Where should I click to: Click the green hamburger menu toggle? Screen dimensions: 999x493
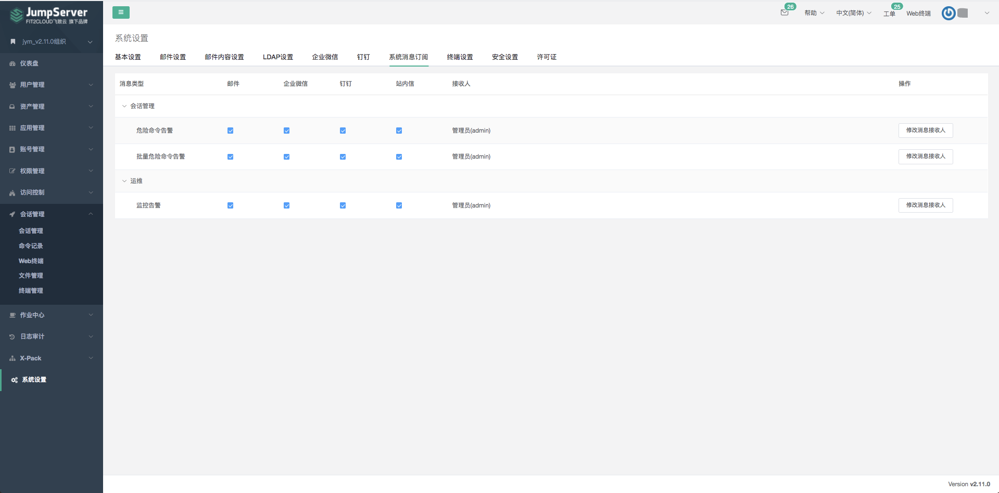click(x=121, y=12)
